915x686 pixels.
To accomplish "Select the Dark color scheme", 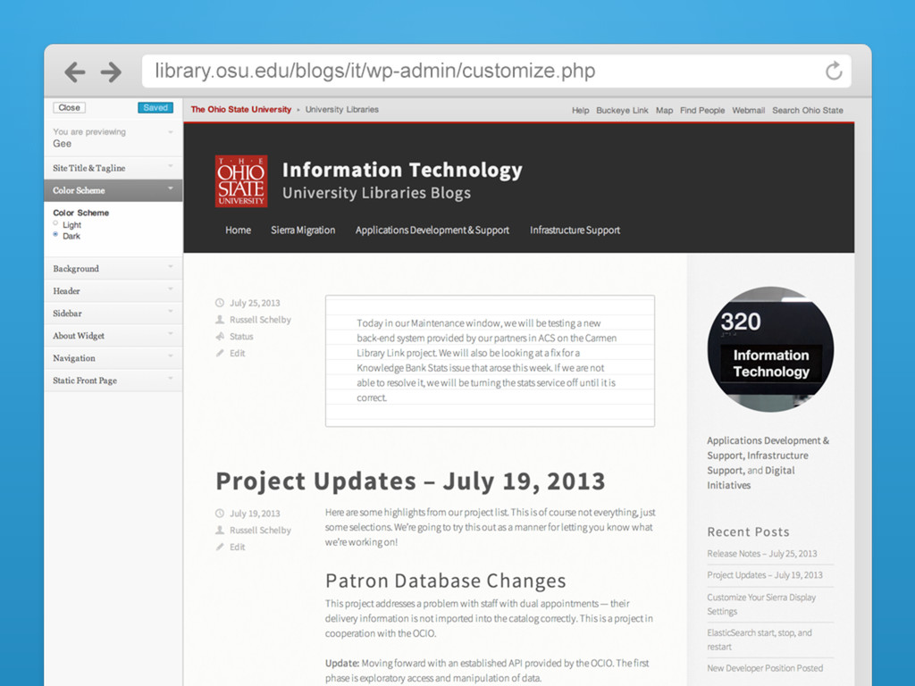I will 55,235.
